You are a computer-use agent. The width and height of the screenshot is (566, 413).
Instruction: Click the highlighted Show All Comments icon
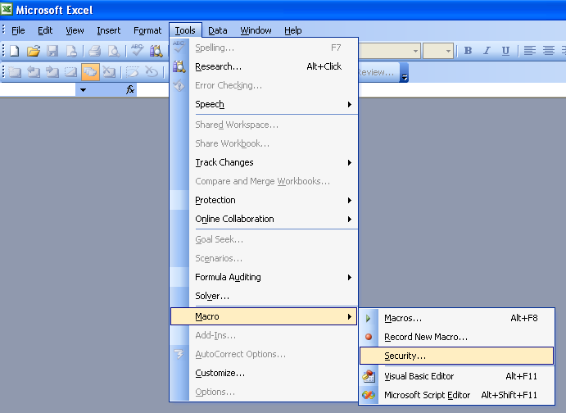click(x=90, y=72)
